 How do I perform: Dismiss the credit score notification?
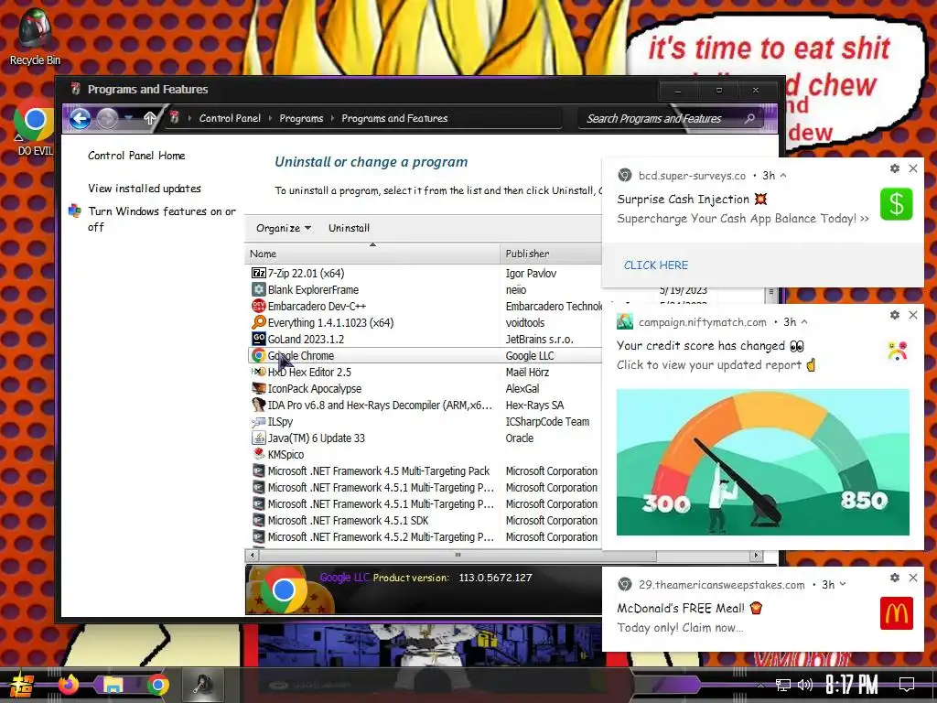[913, 315]
